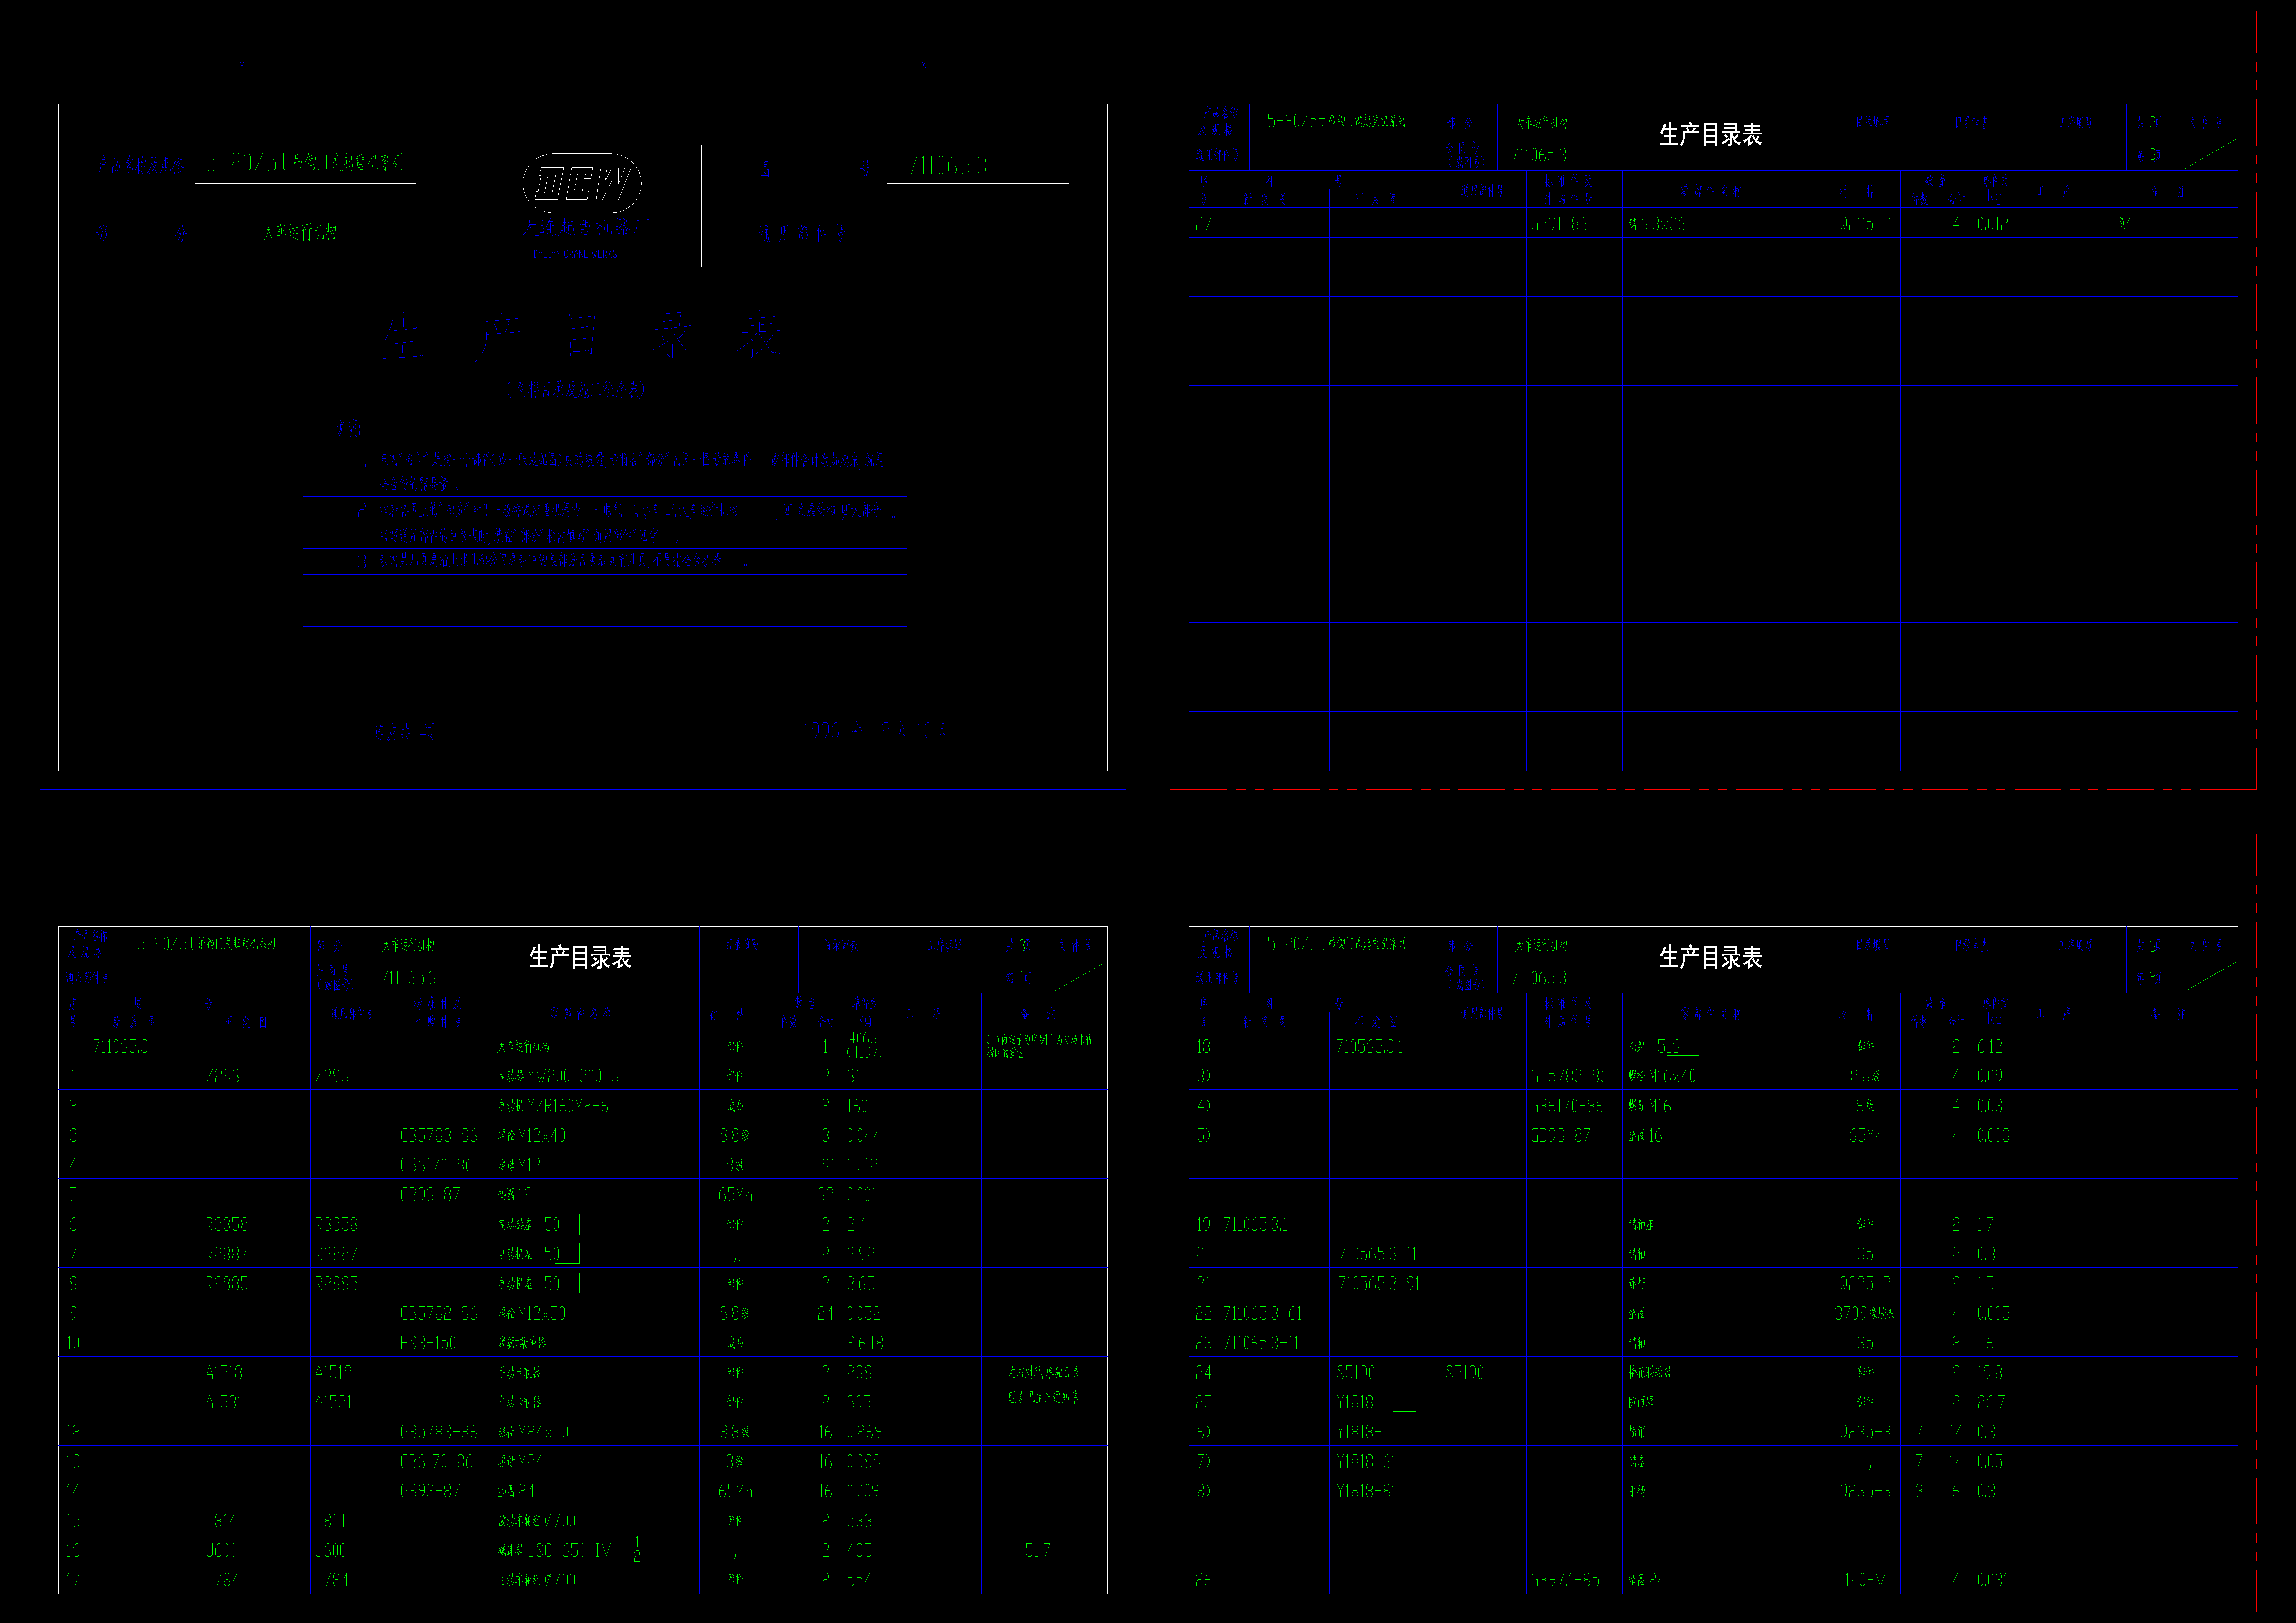
Task: Click the "说明:" heading on the cover sheet
Action: 348,429
